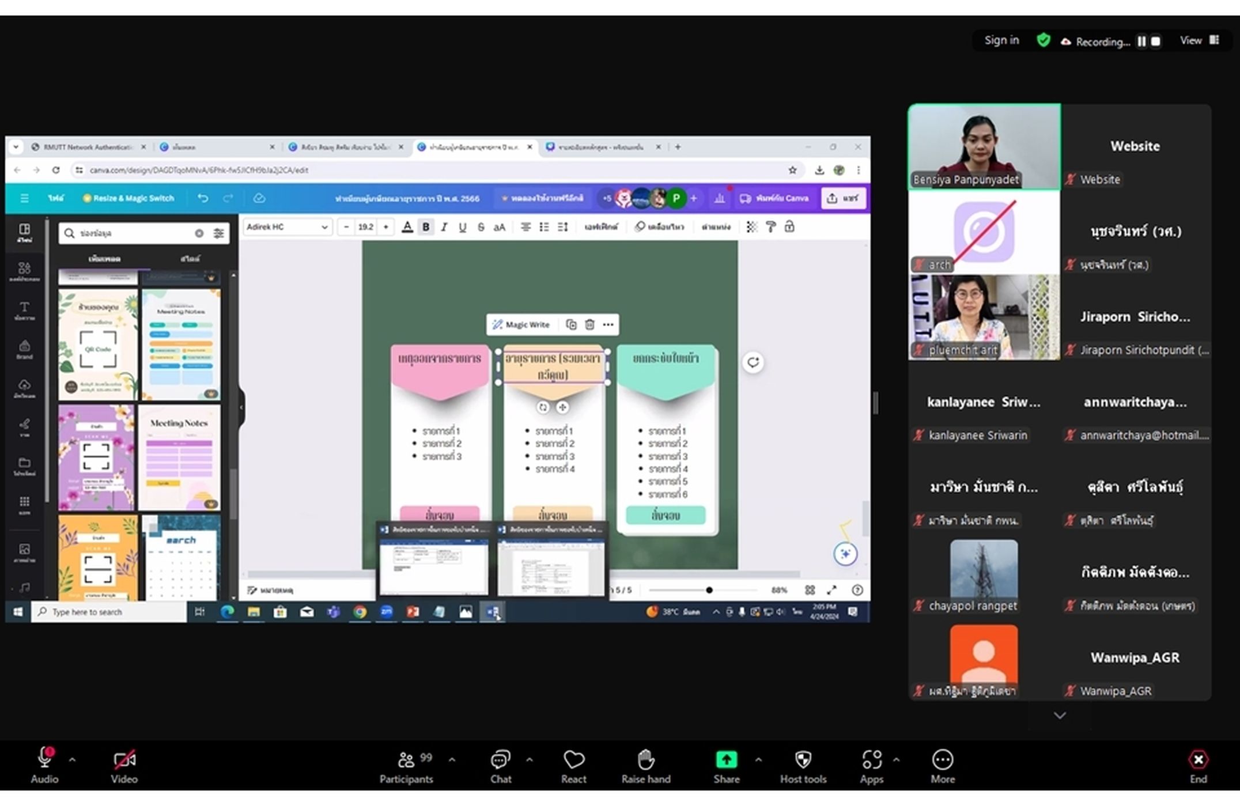
Task: Expand options arrow next to Apps
Action: click(x=896, y=760)
